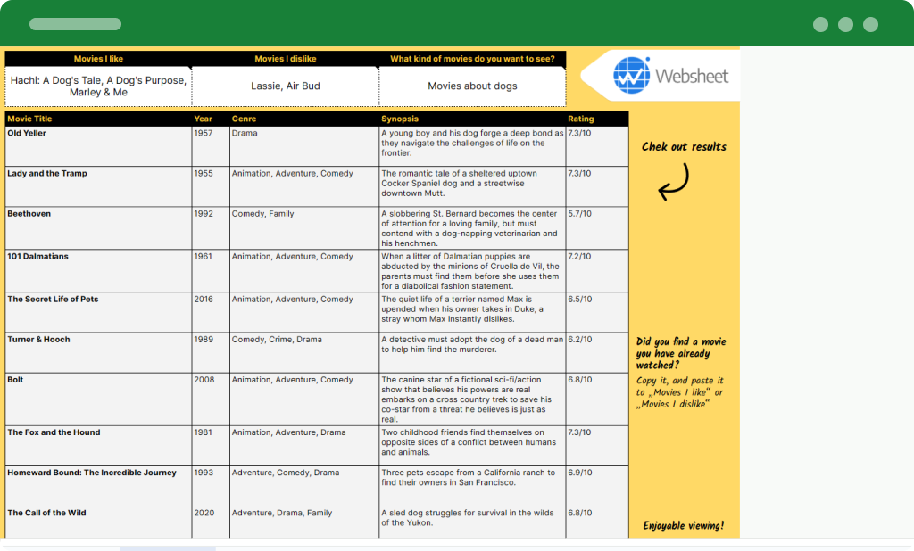Click the synopsis about two childhood friends
914x551 pixels.
pyautogui.click(x=472, y=446)
